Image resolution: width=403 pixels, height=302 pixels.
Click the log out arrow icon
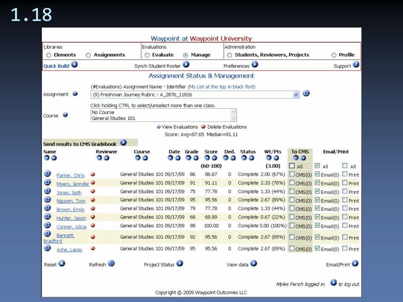333,283
